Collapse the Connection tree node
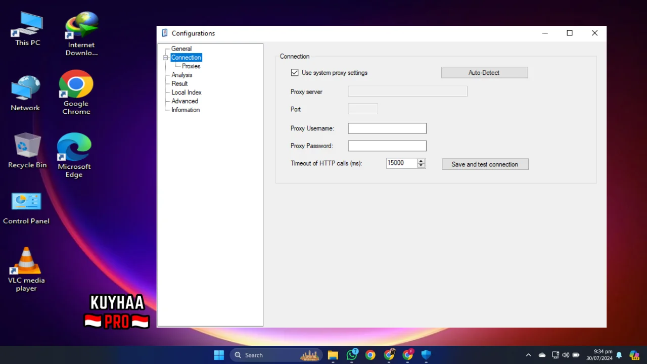647x364 pixels. coord(165,58)
